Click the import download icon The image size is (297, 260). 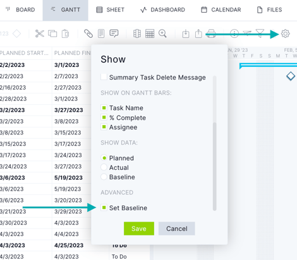click(186, 33)
